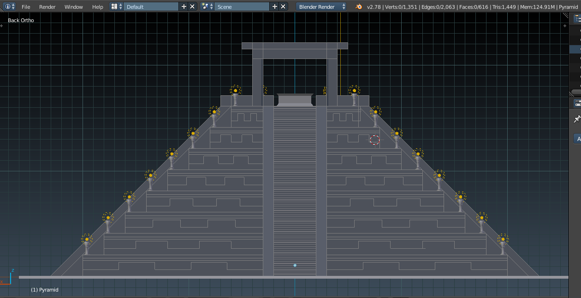Open the Info editor type selector
The width and height of the screenshot is (581, 298).
(x=9, y=6)
